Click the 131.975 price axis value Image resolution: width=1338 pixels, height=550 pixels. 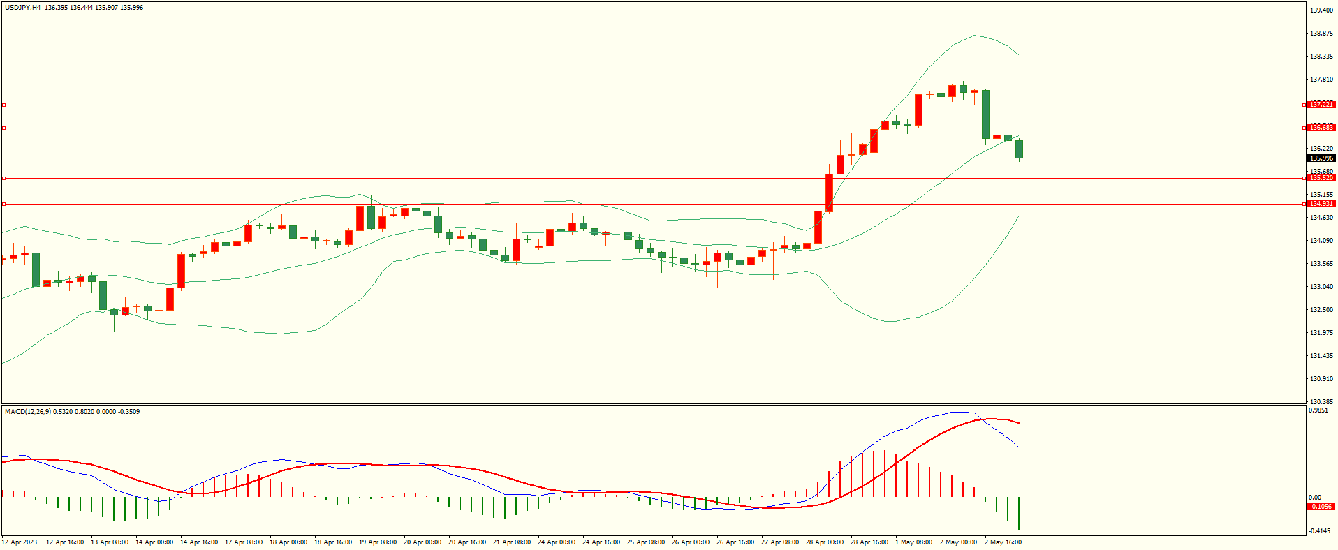[x=1321, y=333]
